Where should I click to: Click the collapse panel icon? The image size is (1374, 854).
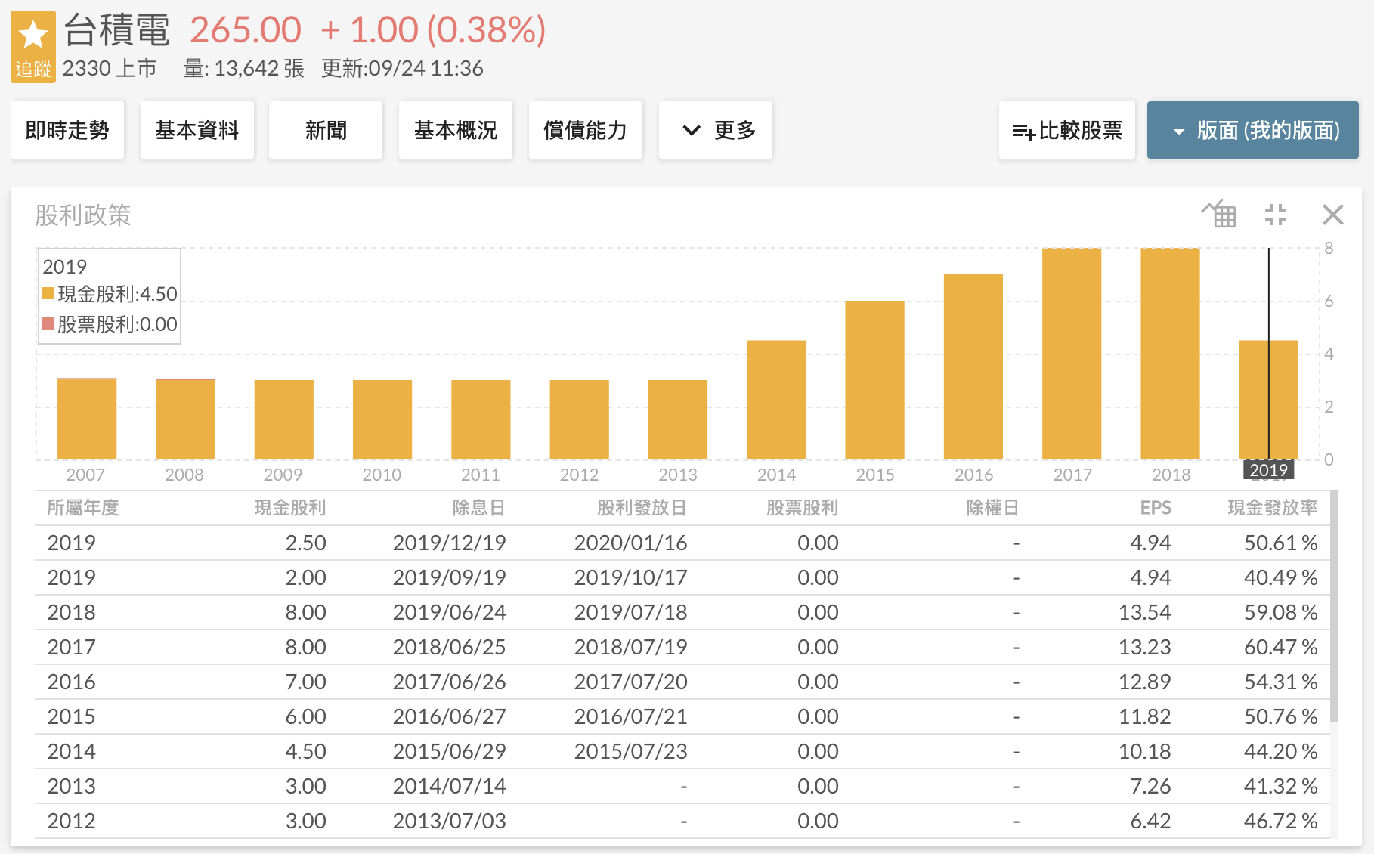[x=1276, y=215]
